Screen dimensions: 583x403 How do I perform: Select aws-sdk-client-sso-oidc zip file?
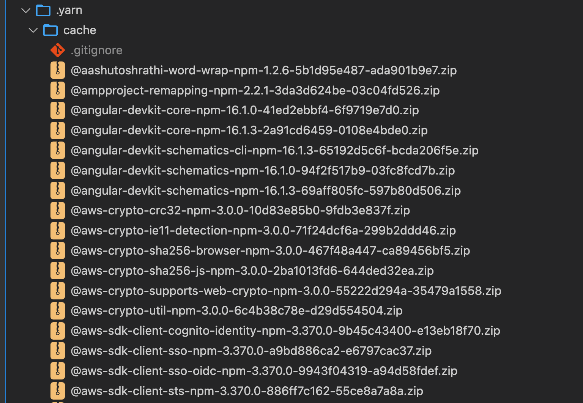[264, 371]
